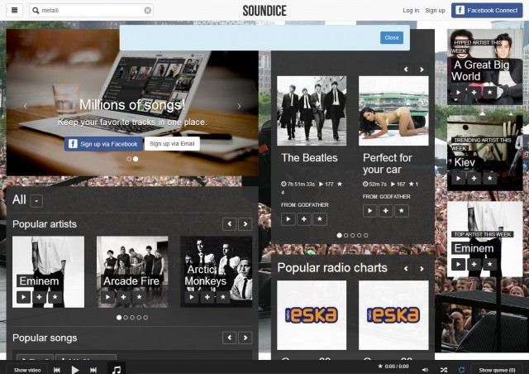Click the volume speaker icon
529x374 pixels.
(425, 370)
